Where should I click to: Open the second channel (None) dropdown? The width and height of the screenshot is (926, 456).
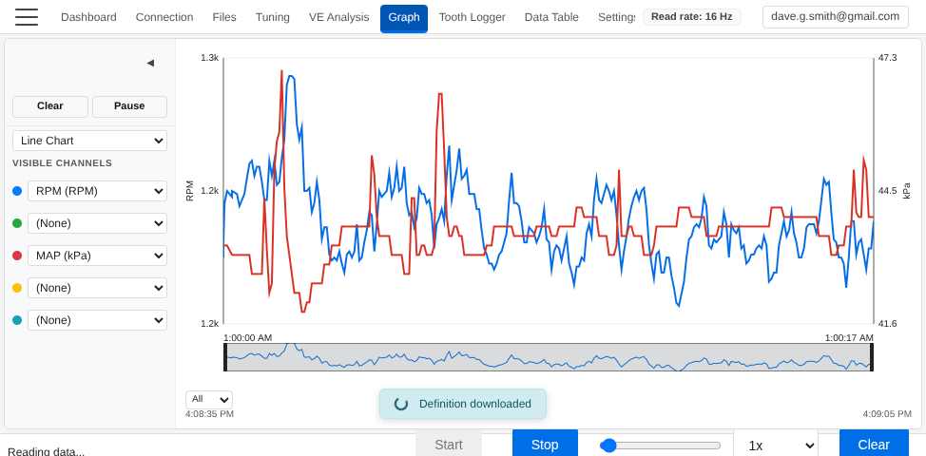pyautogui.click(x=97, y=223)
